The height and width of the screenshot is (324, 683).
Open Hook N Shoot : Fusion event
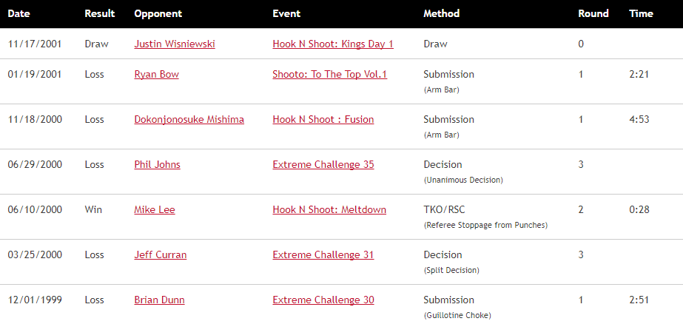tap(323, 119)
